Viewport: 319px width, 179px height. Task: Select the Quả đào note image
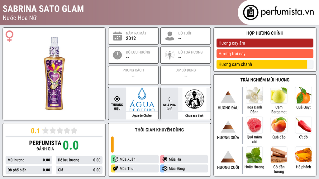[279, 125]
